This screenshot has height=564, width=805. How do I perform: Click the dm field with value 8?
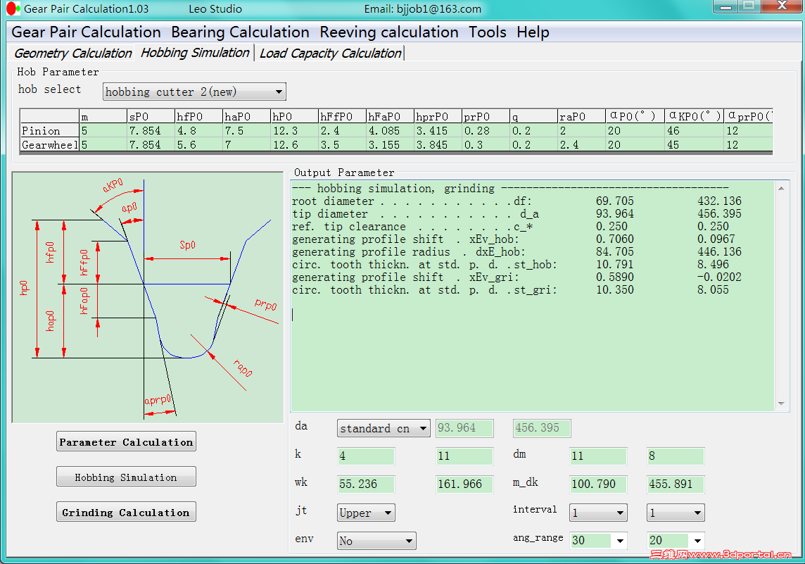675,456
